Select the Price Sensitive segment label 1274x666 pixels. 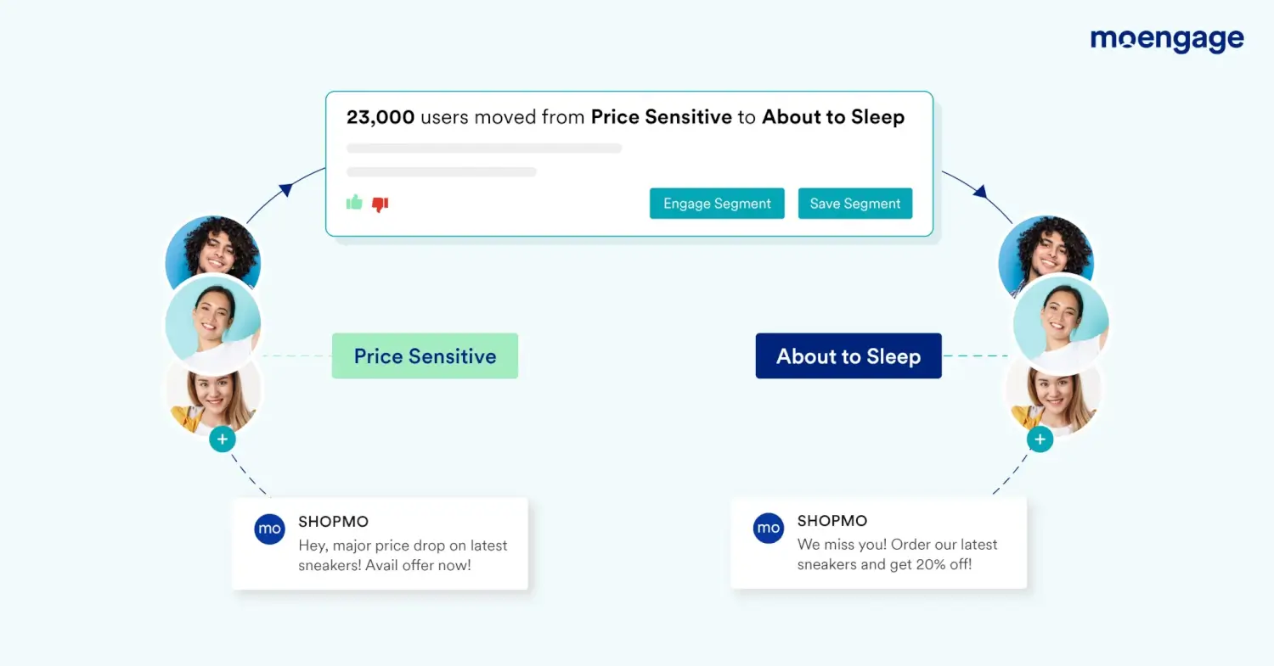425,355
